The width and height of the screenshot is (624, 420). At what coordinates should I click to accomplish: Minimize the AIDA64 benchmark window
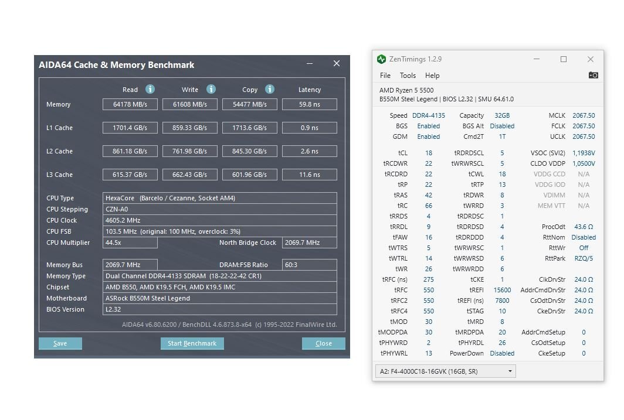[310, 64]
